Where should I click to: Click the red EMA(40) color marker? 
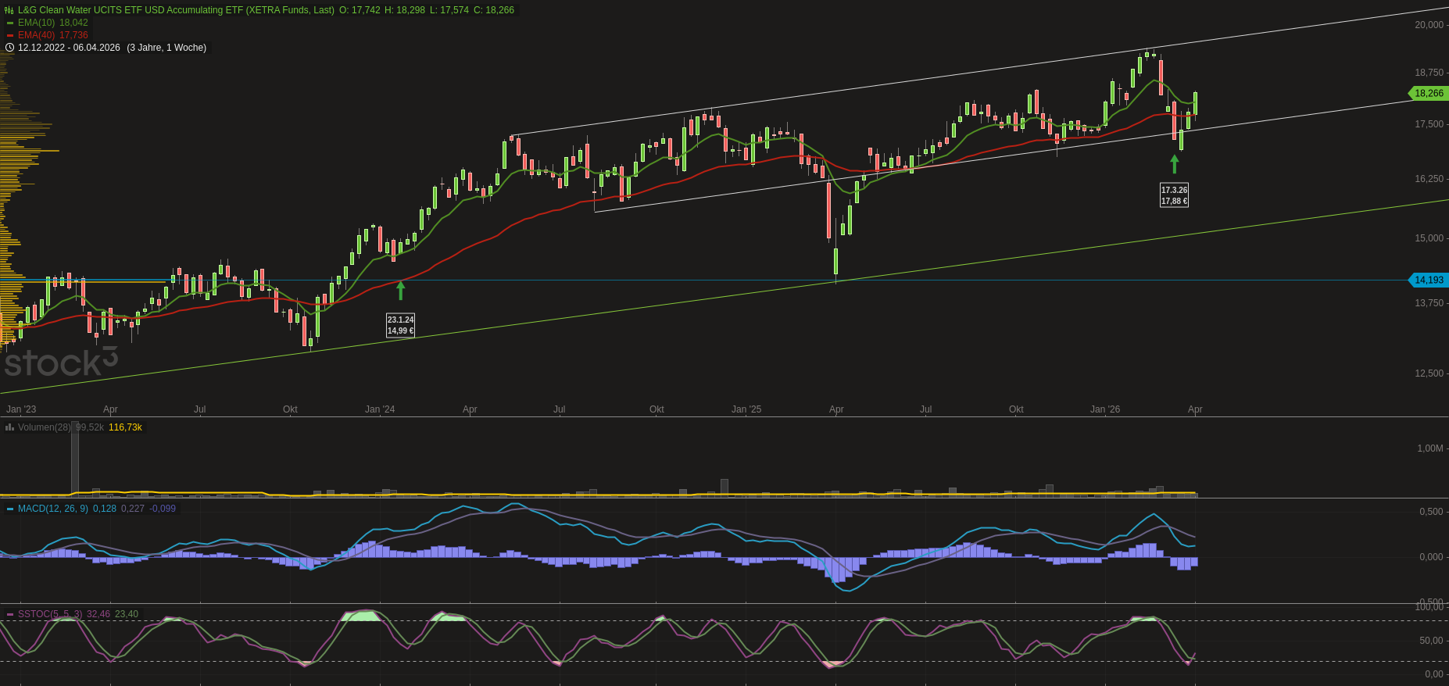[x=10, y=35]
